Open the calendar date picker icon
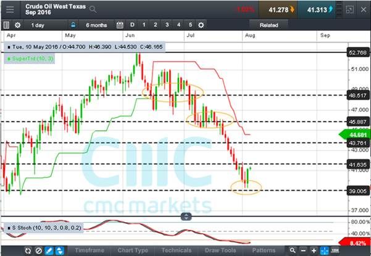This screenshot has width=371, height=256. coord(120,25)
